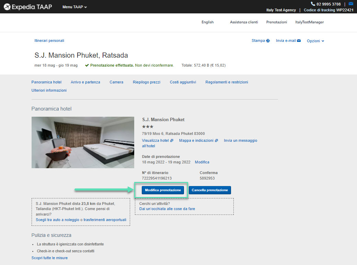Click the Invia e-mail link text
Screen dimensions: 357x265
[286, 41]
